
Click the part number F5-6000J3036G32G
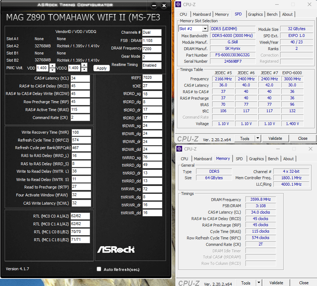(233, 55)
